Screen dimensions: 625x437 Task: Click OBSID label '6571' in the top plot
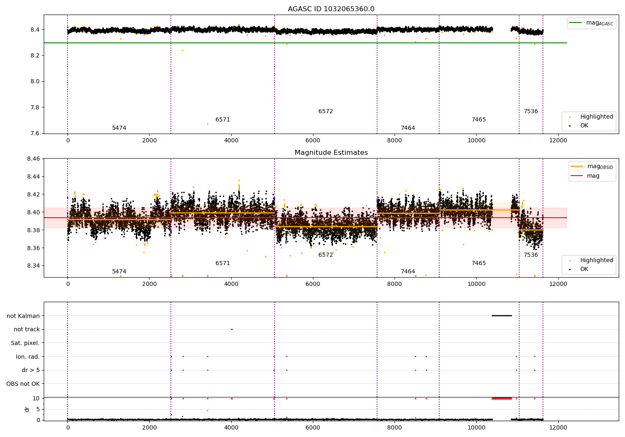coord(222,120)
